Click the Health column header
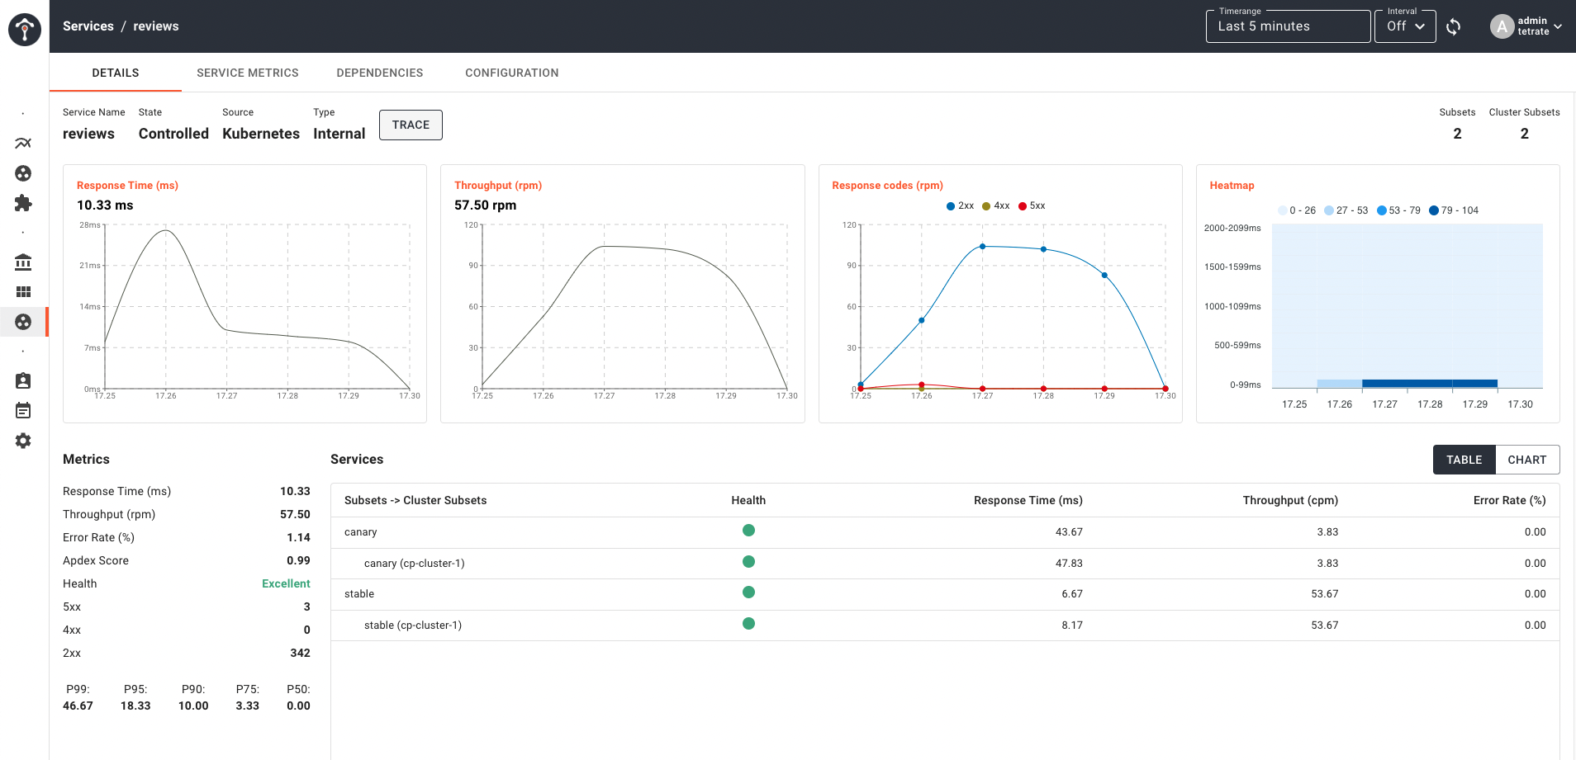The height and width of the screenshot is (760, 1576). (x=748, y=500)
